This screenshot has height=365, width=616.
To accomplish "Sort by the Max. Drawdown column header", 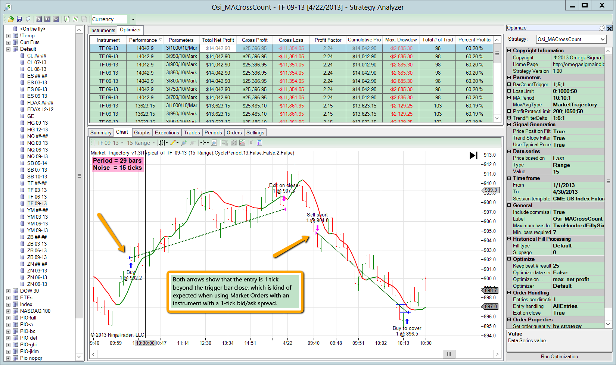I will [401, 40].
